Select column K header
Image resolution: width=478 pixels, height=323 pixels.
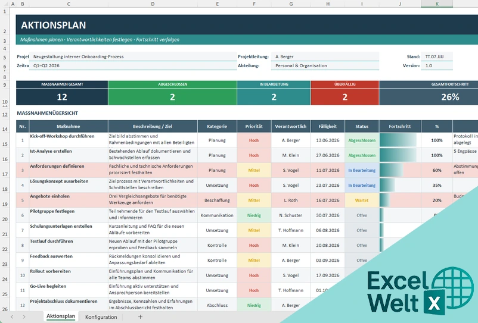point(437,4)
